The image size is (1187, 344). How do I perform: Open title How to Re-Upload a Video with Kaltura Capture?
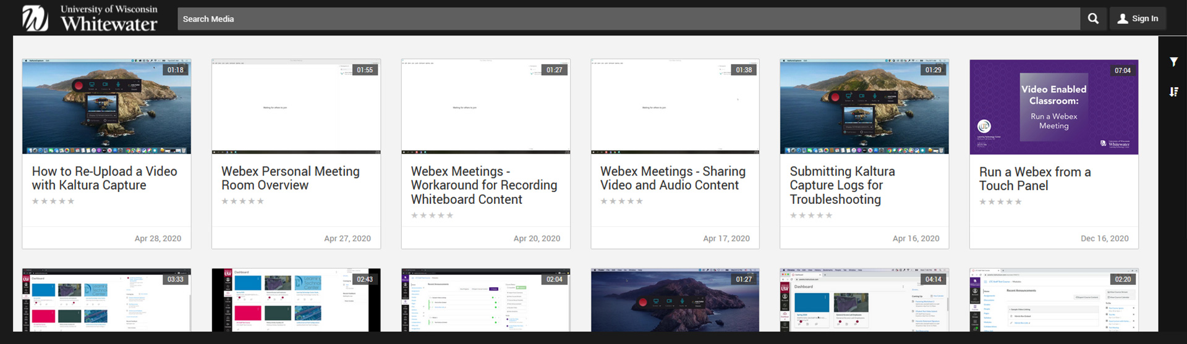104,178
